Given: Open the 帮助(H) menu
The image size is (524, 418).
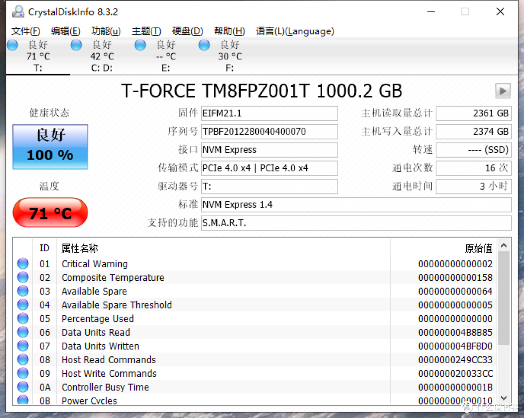Looking at the screenshot, I should coord(229,31).
